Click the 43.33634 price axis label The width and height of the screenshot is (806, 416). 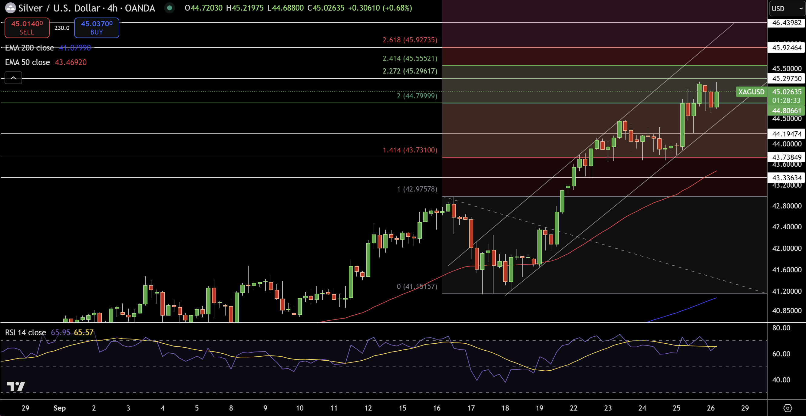pos(787,178)
